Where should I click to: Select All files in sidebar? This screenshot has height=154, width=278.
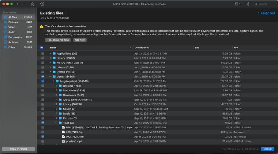[x=19, y=17]
